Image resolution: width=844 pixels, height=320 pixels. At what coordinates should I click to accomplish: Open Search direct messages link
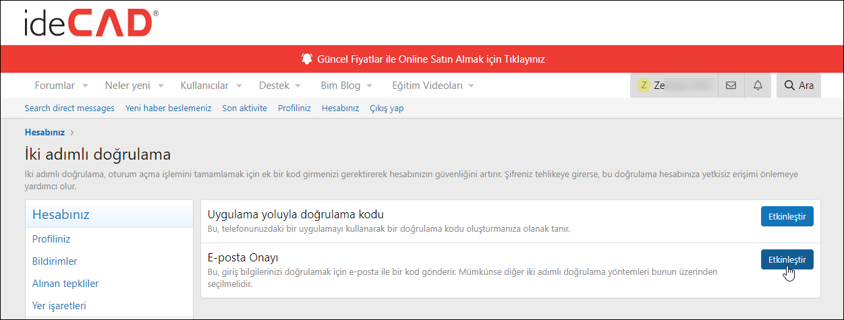[x=69, y=108]
